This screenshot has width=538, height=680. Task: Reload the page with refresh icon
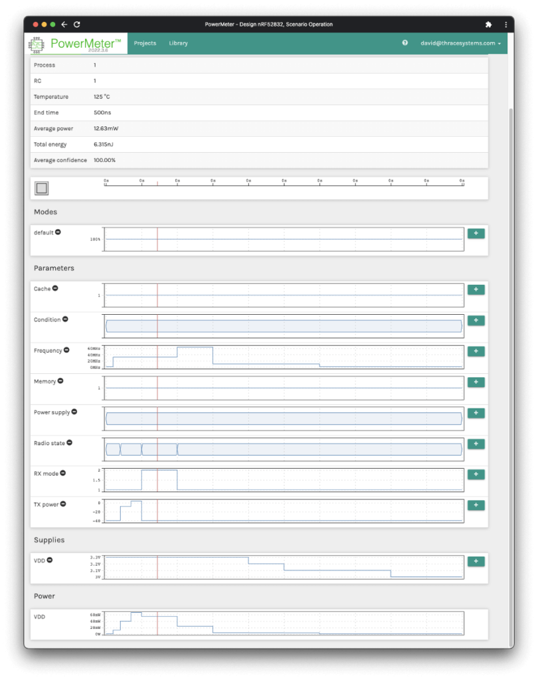click(x=77, y=25)
